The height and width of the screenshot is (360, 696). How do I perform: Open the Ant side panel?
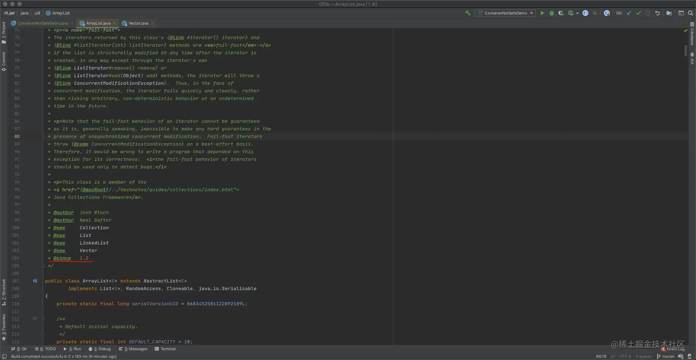(692, 58)
